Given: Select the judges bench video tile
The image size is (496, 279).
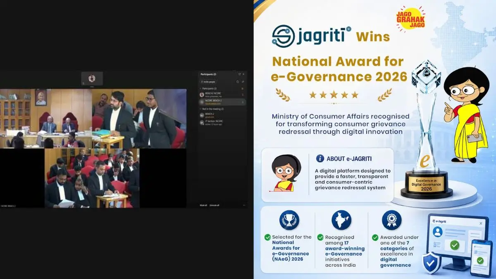Looking at the screenshot, I should click(x=46, y=118).
